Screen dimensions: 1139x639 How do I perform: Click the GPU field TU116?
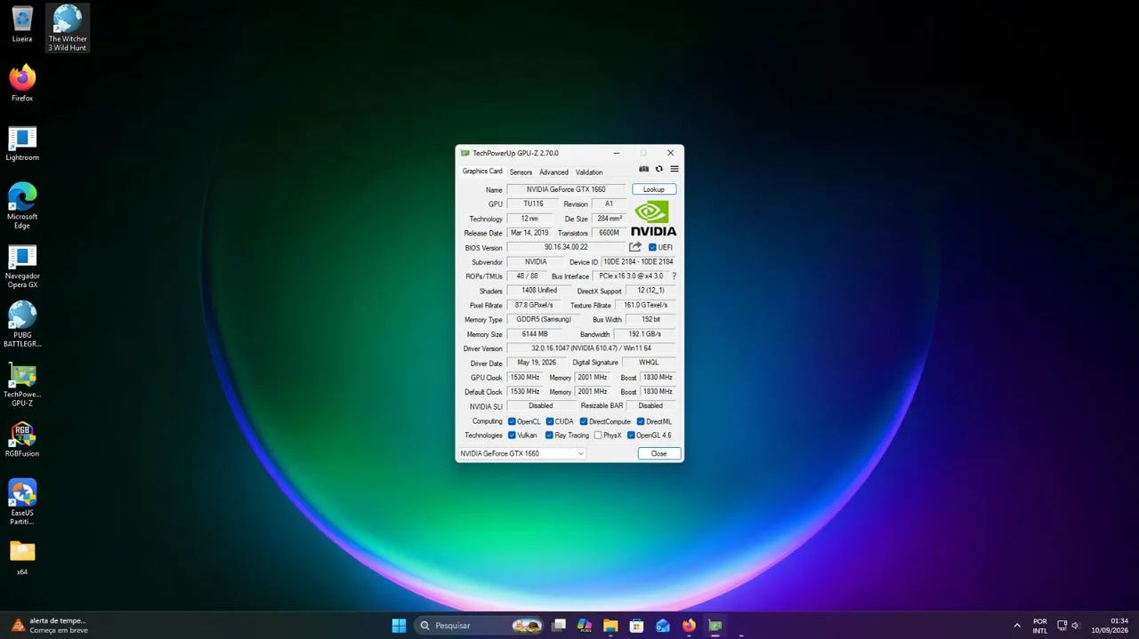(x=534, y=204)
